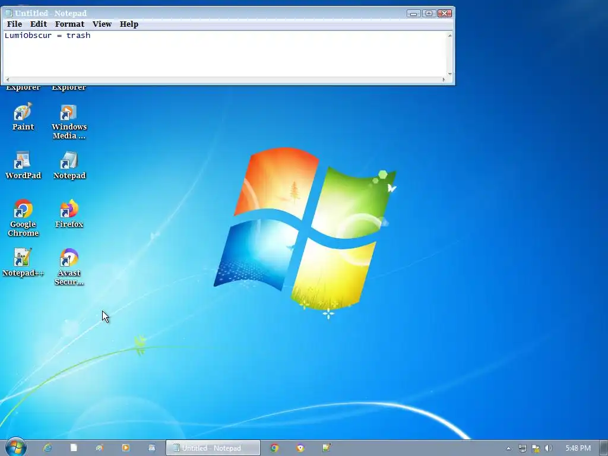Image resolution: width=608 pixels, height=456 pixels.
Task: Open the View menu in Notepad
Action: coord(102,24)
